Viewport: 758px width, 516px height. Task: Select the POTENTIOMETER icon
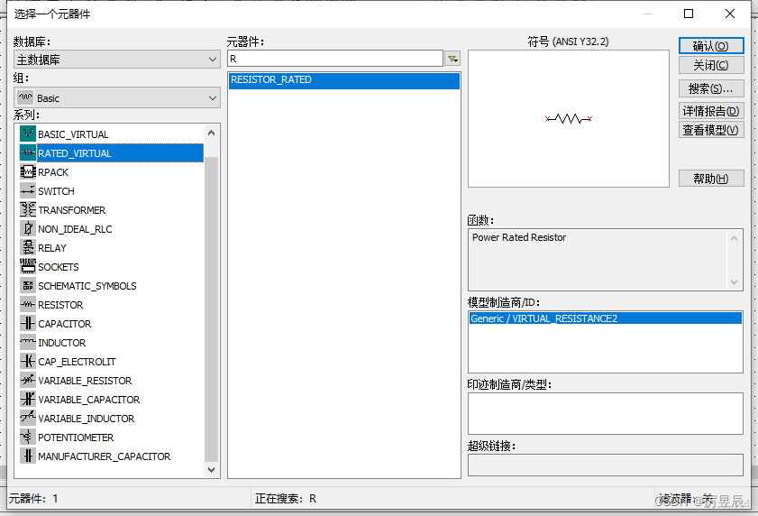[x=27, y=438]
